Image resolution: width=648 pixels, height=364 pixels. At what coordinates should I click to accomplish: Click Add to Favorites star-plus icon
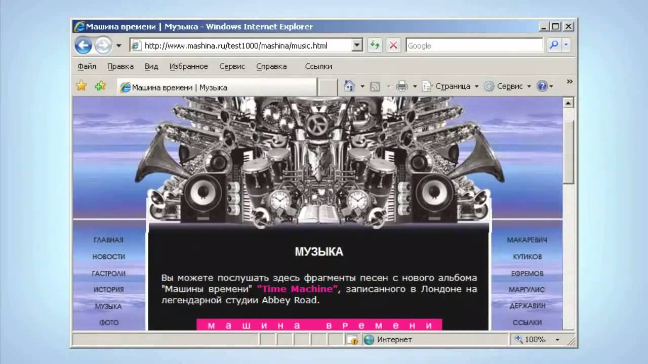pos(100,86)
